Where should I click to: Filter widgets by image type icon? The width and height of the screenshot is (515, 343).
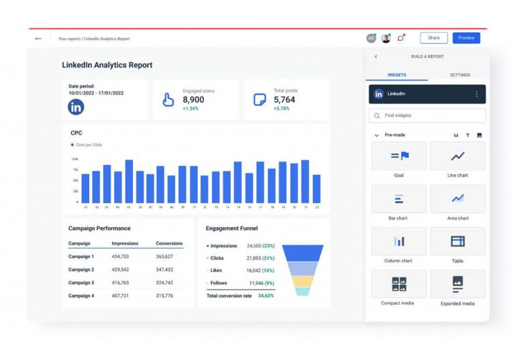click(x=479, y=135)
